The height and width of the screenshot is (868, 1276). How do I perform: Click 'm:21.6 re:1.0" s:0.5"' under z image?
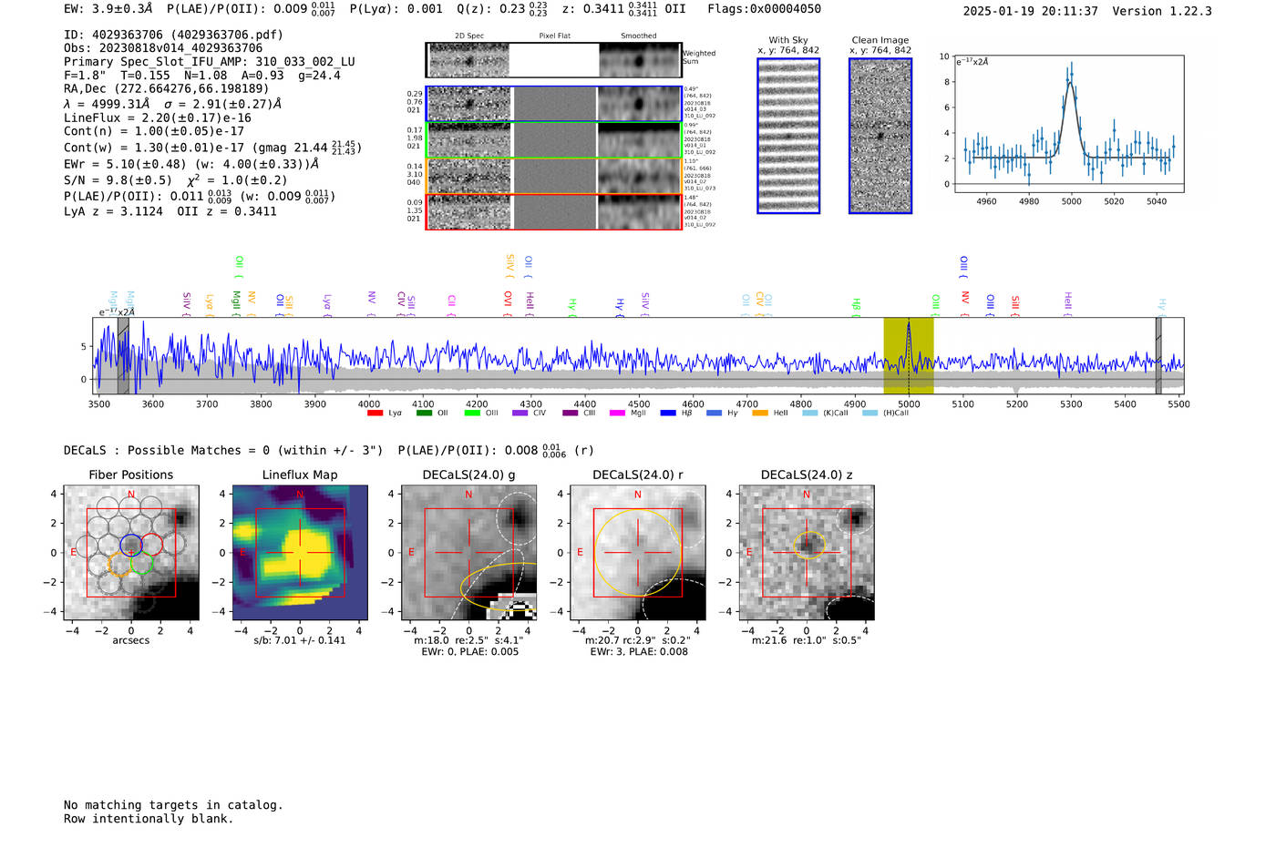coord(807,640)
